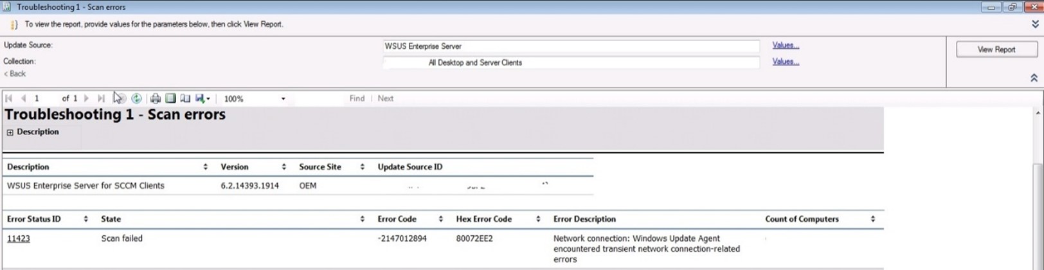Go Back from report parameters
The width and height of the screenshot is (1044, 270).
[15, 74]
